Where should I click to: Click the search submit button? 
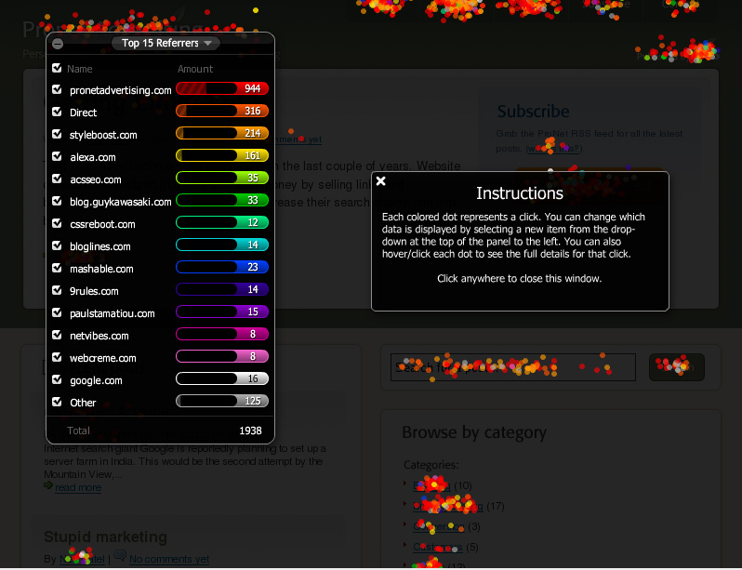(677, 367)
